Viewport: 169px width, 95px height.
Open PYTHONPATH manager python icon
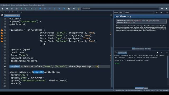coord(78,9)
